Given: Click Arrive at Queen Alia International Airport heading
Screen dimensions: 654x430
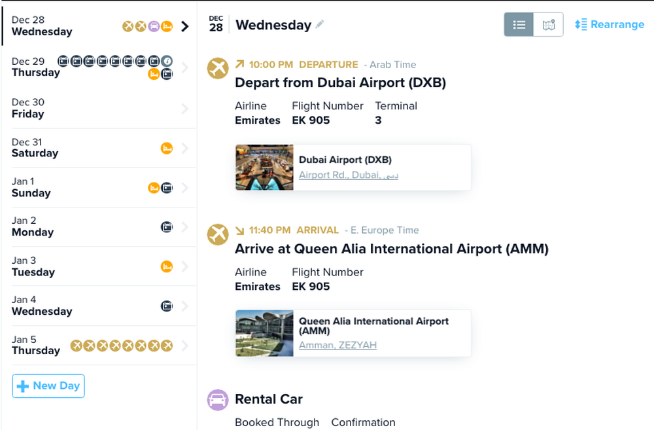Looking at the screenshot, I should click(392, 249).
